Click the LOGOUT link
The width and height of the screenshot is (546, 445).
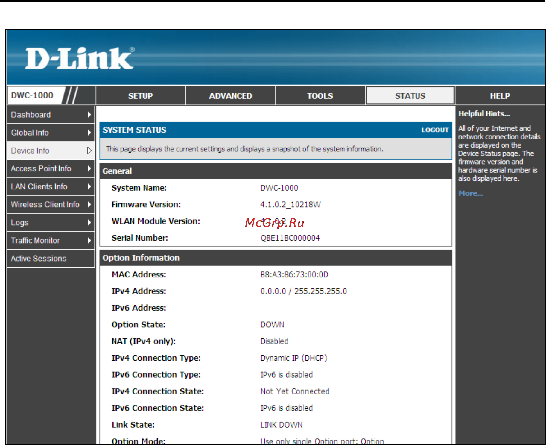click(x=435, y=130)
